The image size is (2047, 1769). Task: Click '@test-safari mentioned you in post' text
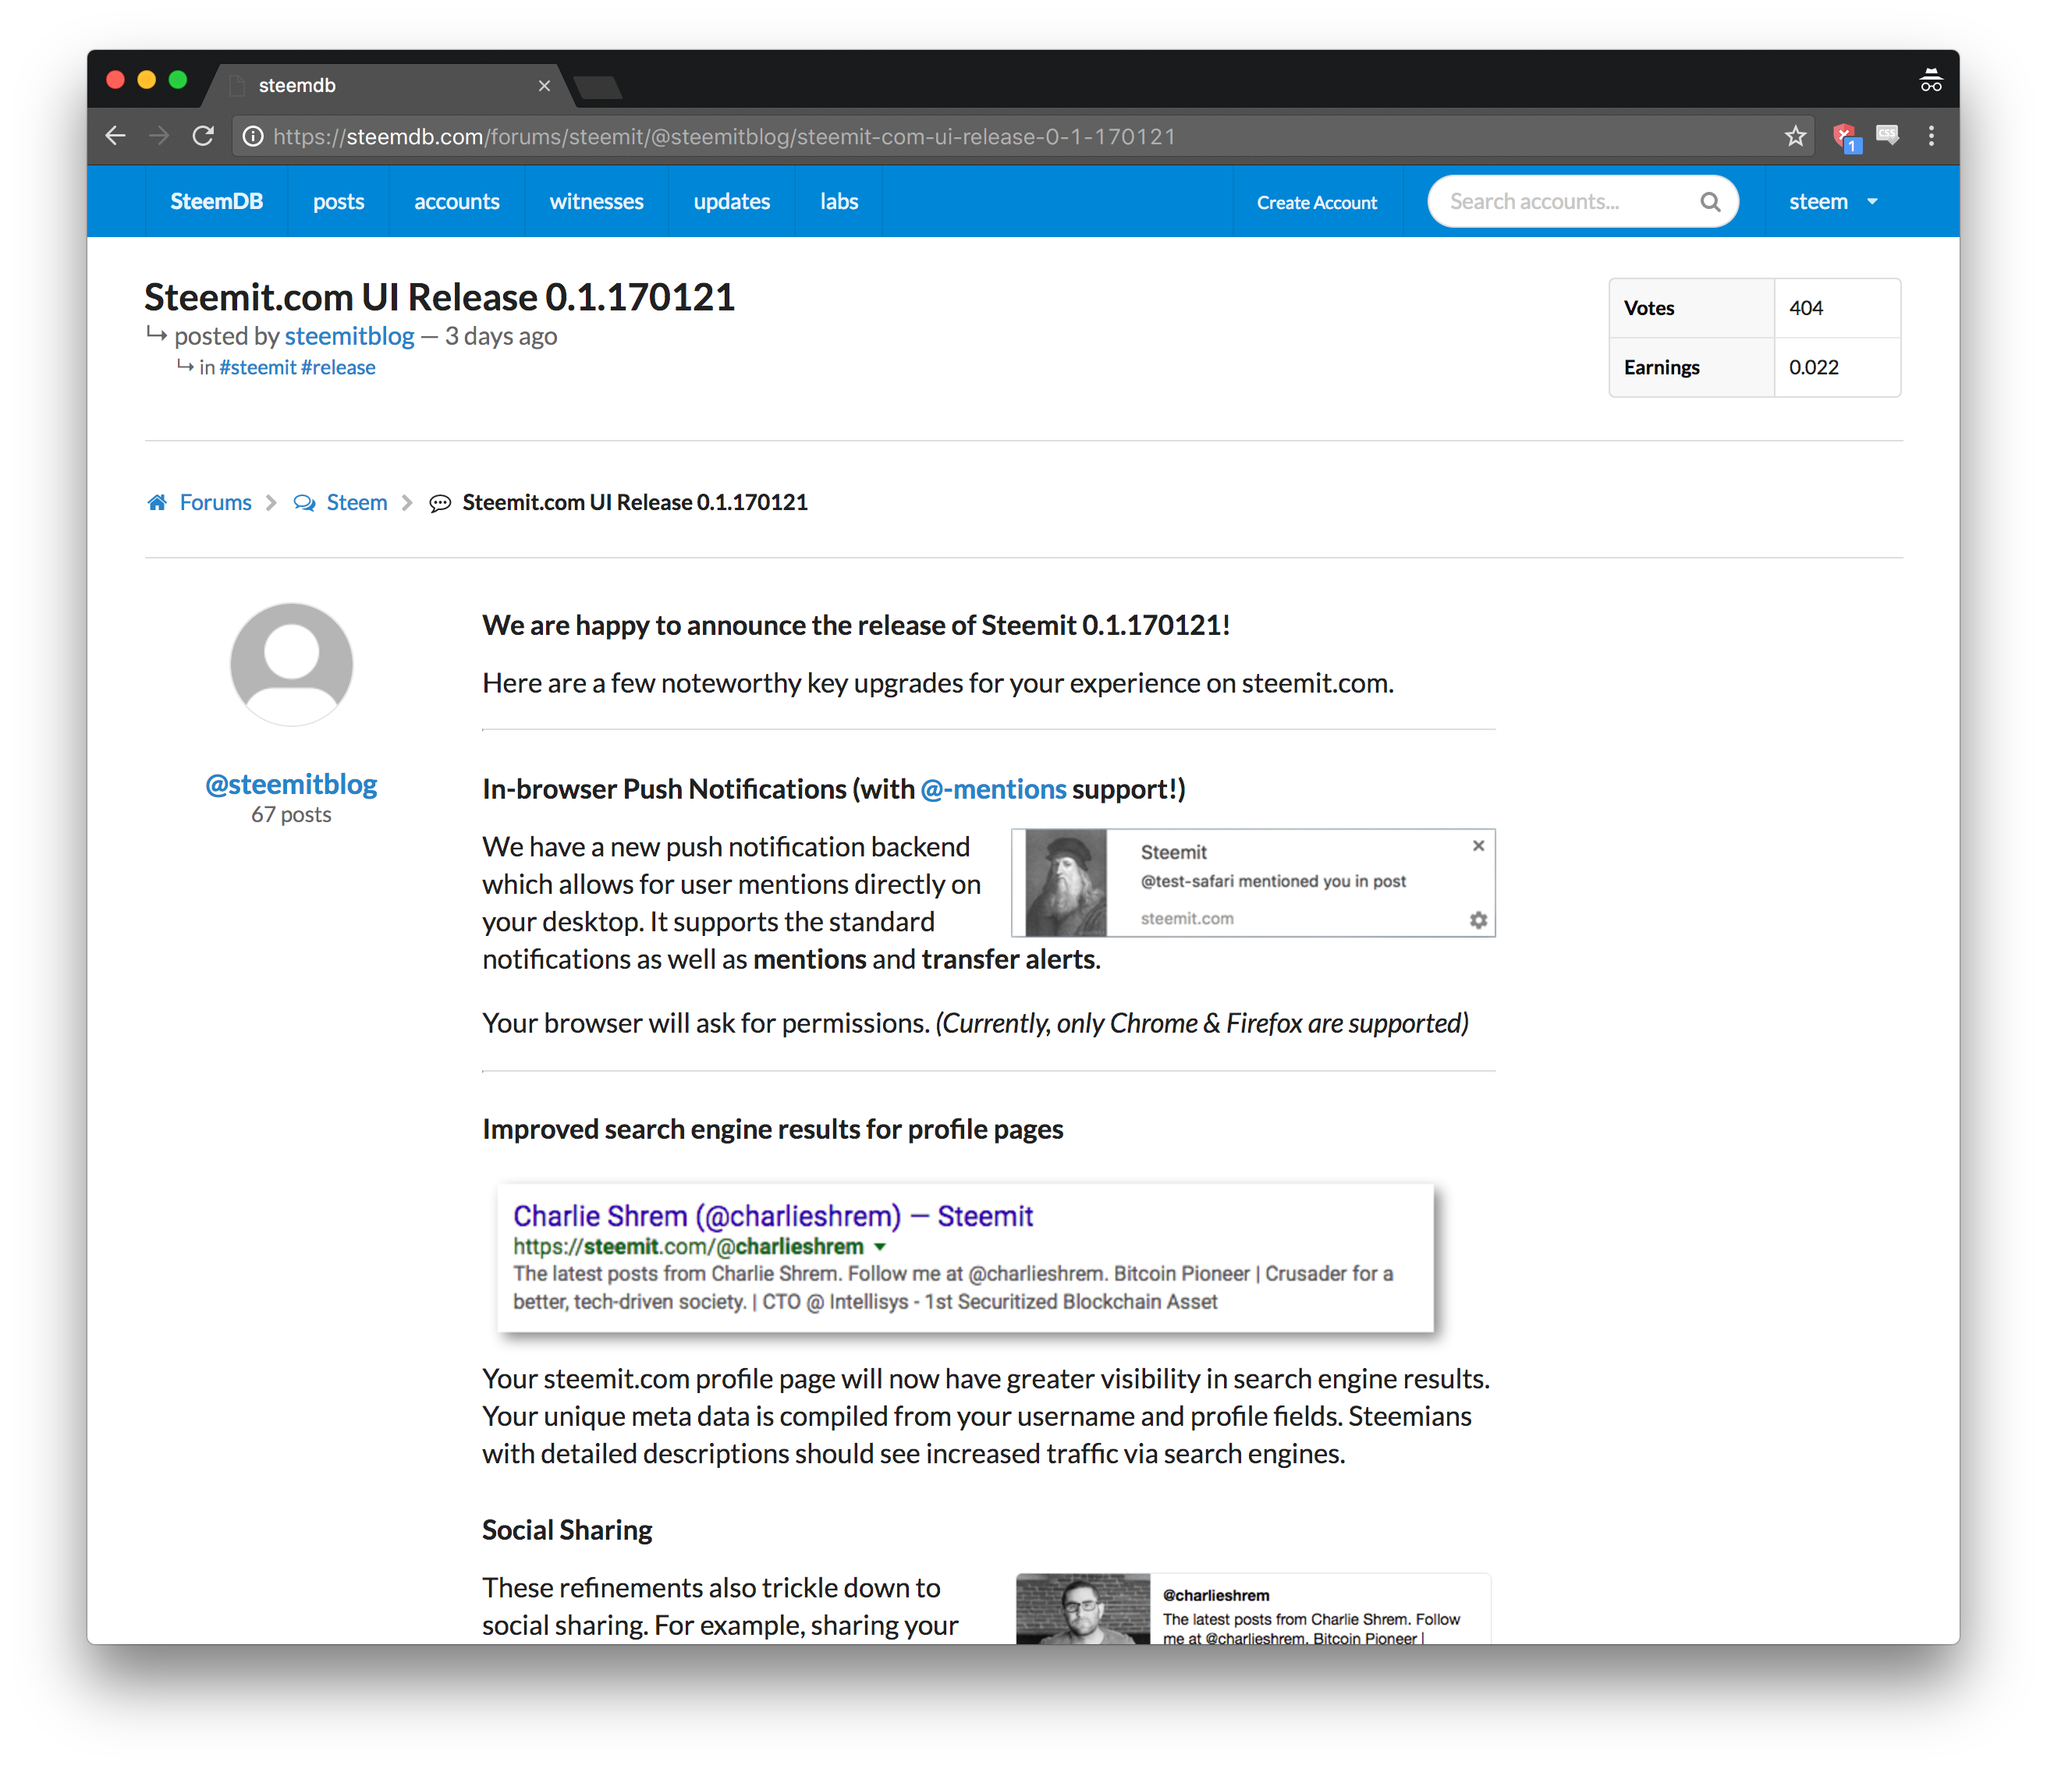pyautogui.click(x=1272, y=881)
